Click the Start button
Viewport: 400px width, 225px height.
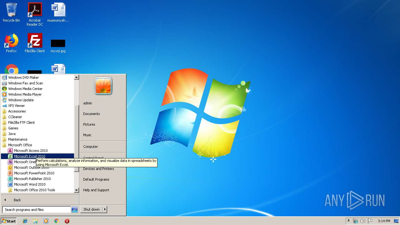coord(9,221)
